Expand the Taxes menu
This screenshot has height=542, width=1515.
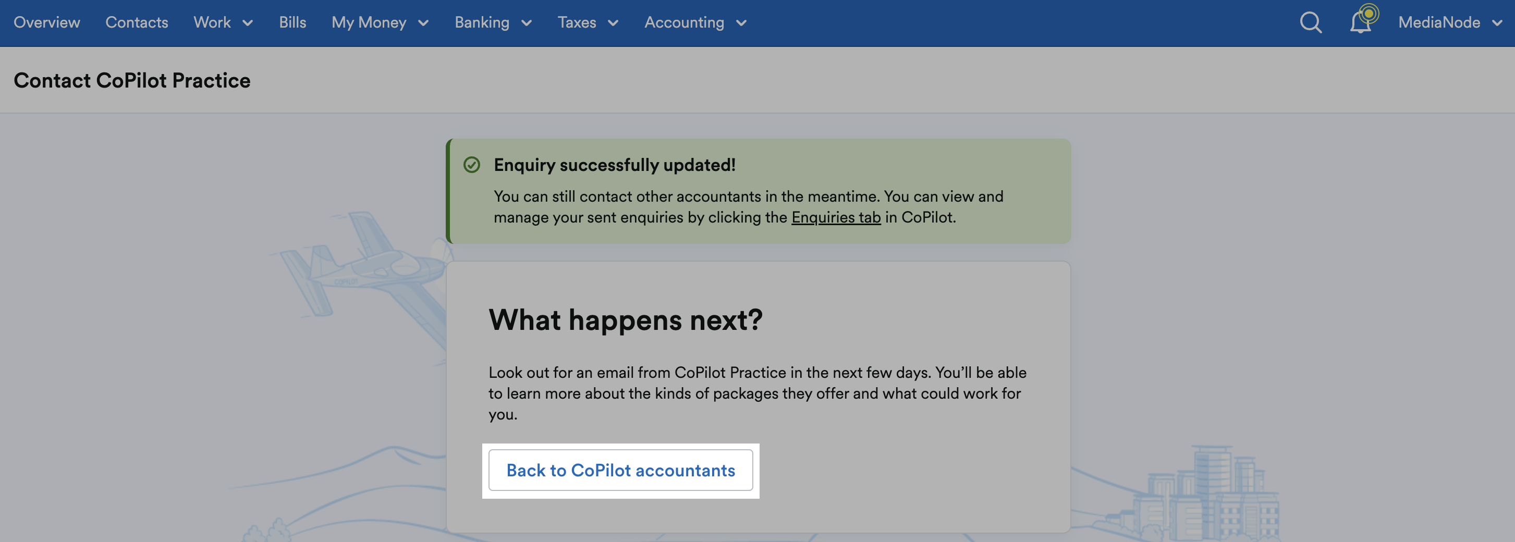588,22
